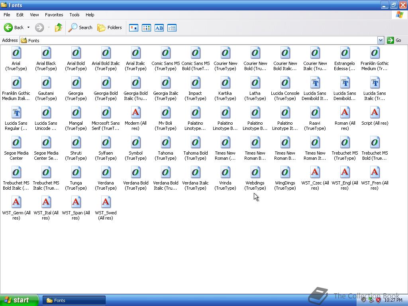Toggle the Folders pane
The image size is (408, 306).
(x=109, y=27)
